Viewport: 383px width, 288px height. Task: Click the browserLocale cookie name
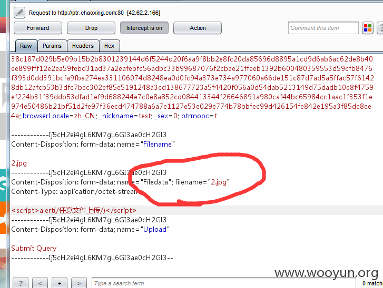(46, 116)
